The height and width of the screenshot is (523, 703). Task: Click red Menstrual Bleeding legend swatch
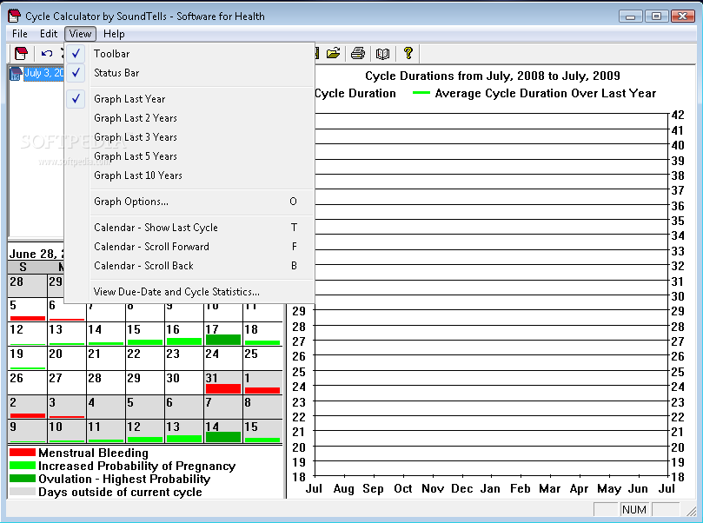click(x=23, y=453)
